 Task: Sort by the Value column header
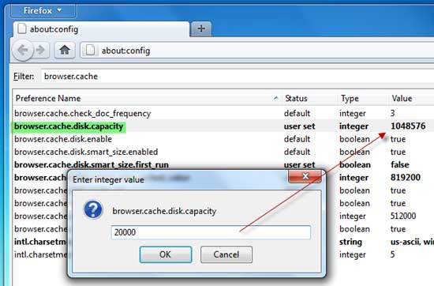[411, 99]
